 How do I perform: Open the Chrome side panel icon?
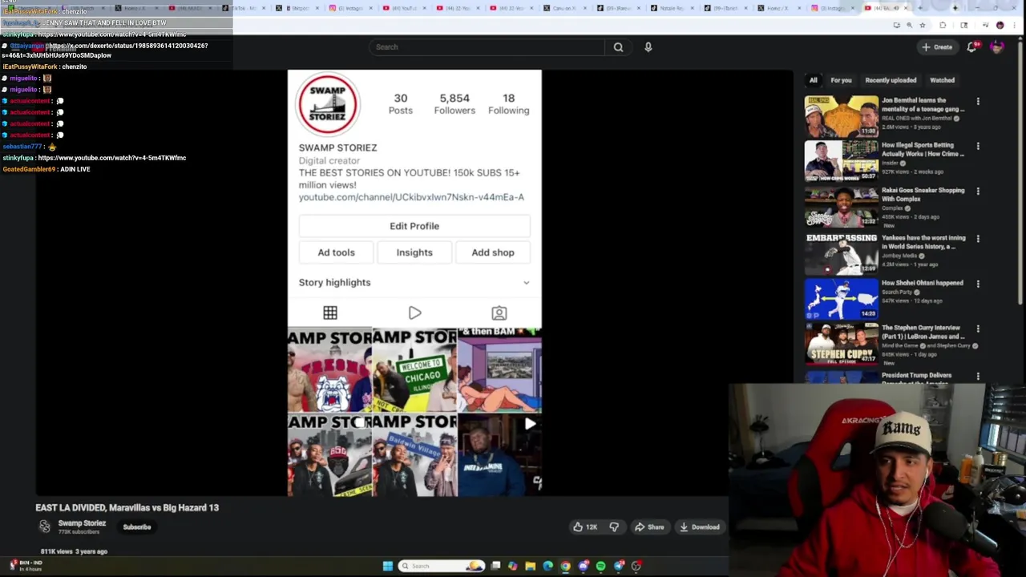click(964, 25)
